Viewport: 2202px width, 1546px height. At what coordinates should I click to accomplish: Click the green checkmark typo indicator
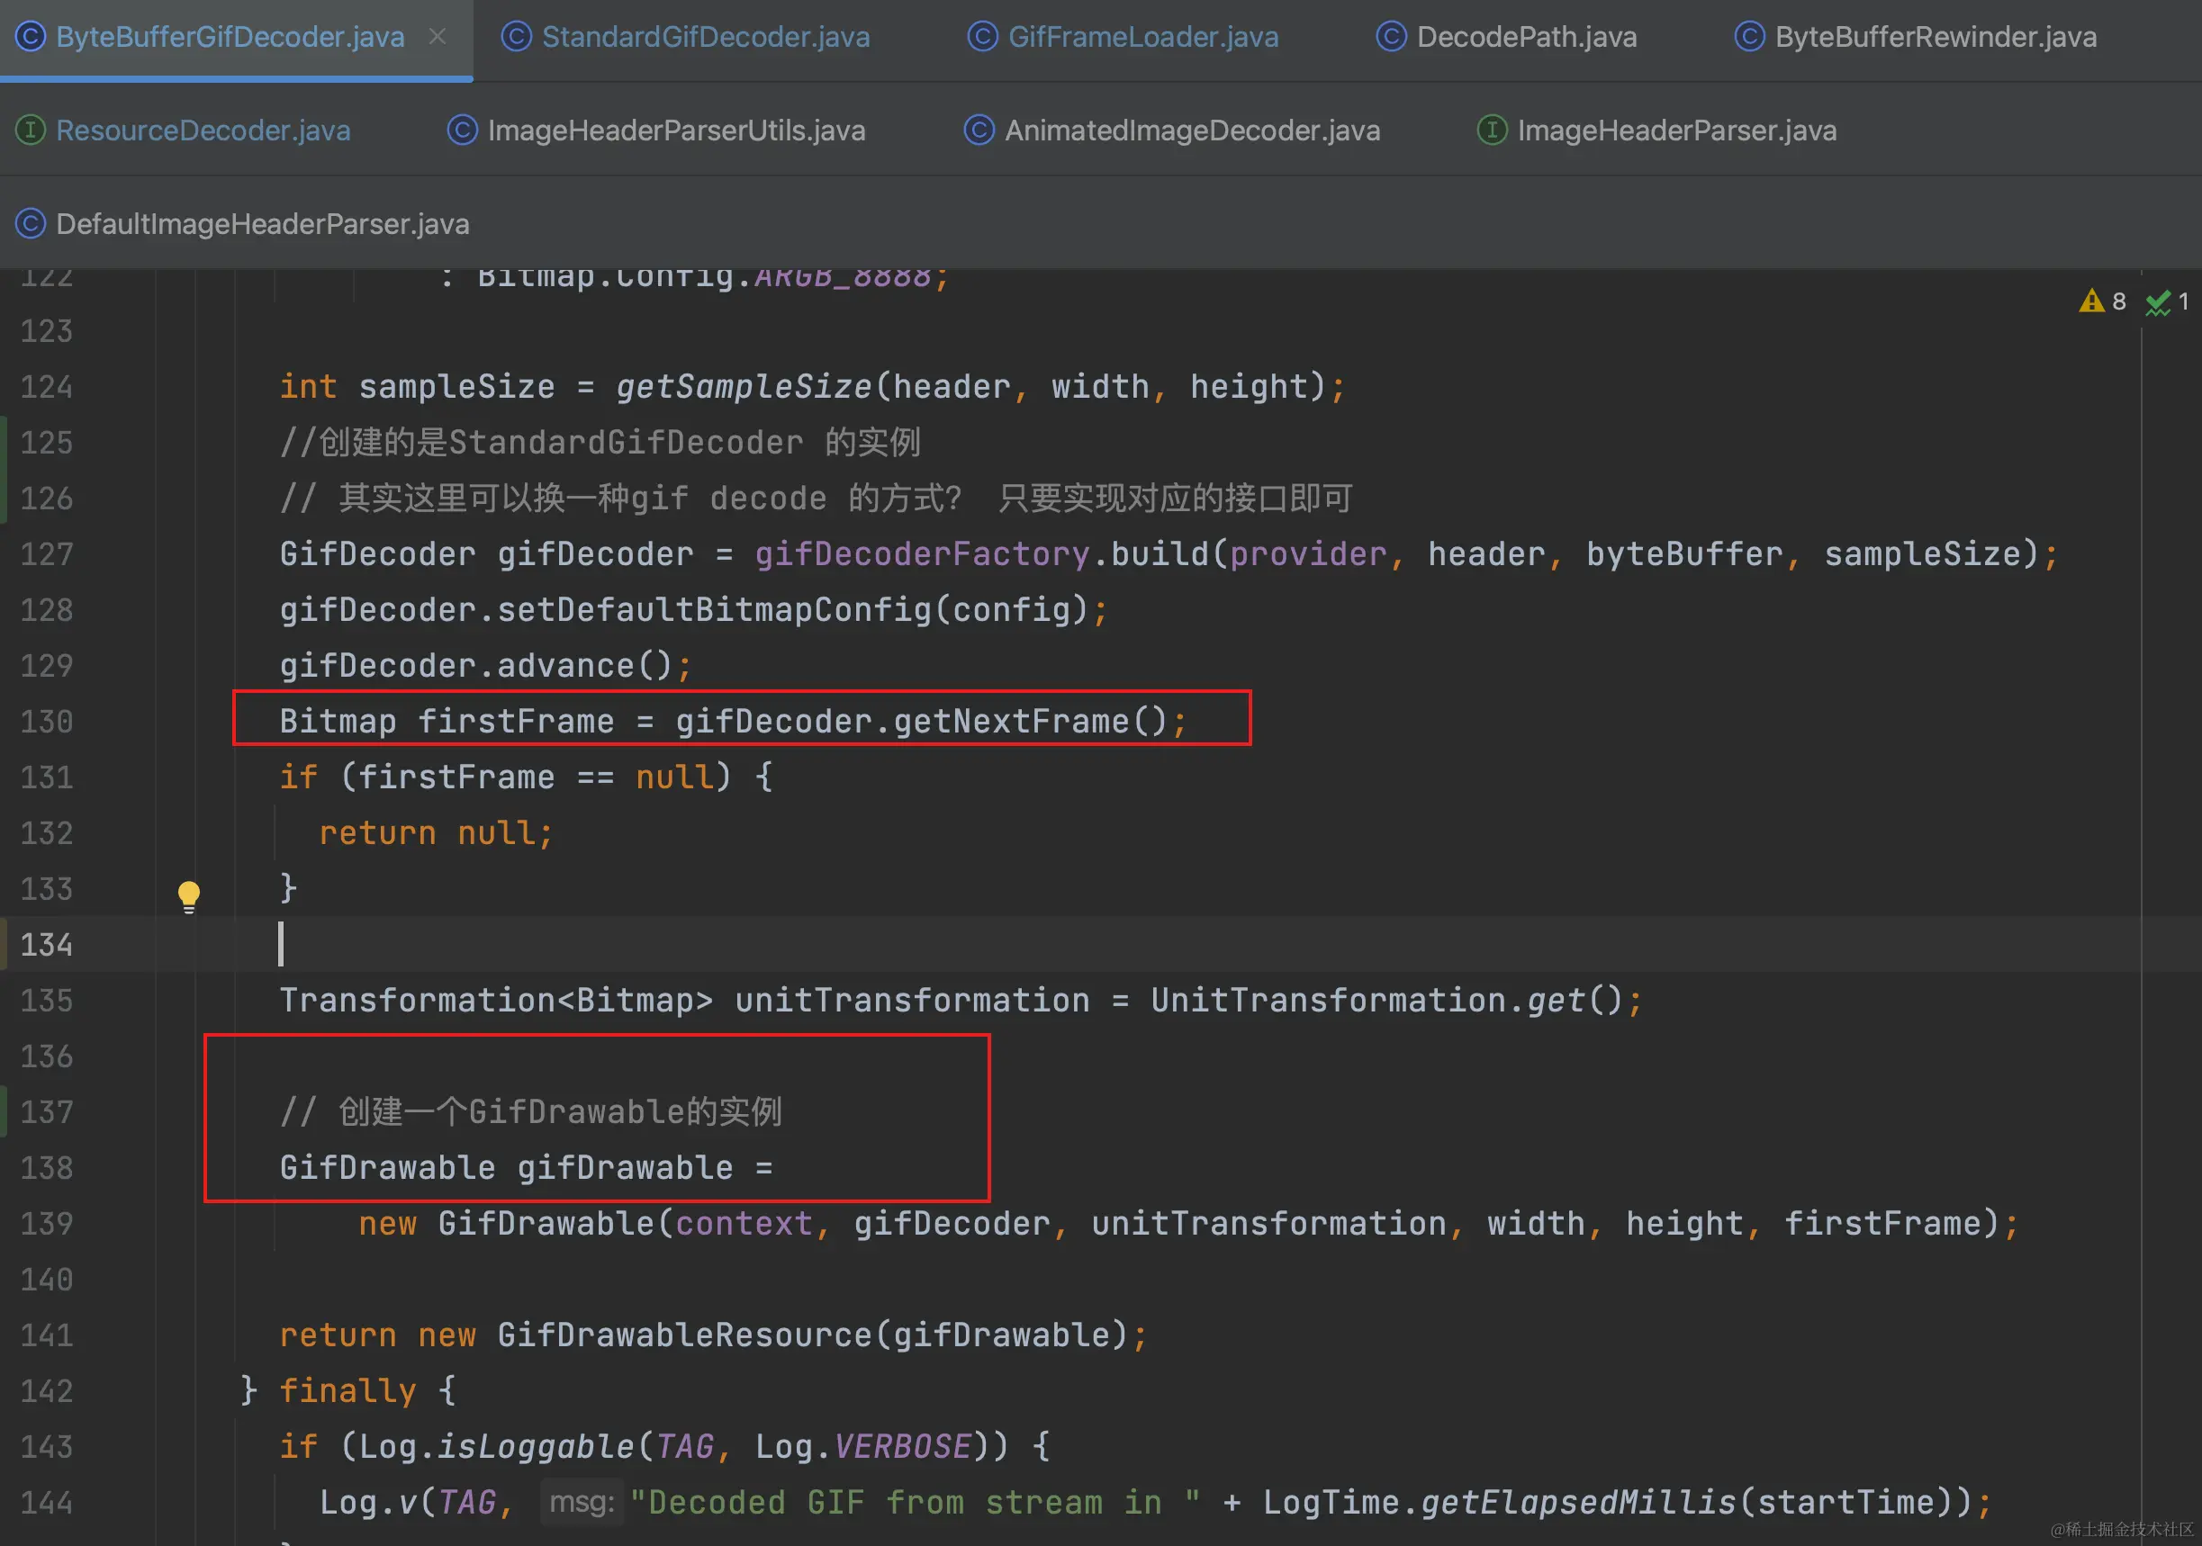click(2157, 302)
